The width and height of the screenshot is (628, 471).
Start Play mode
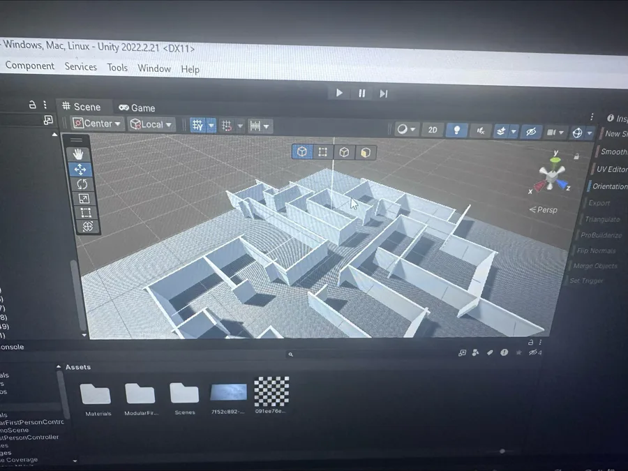click(x=339, y=93)
